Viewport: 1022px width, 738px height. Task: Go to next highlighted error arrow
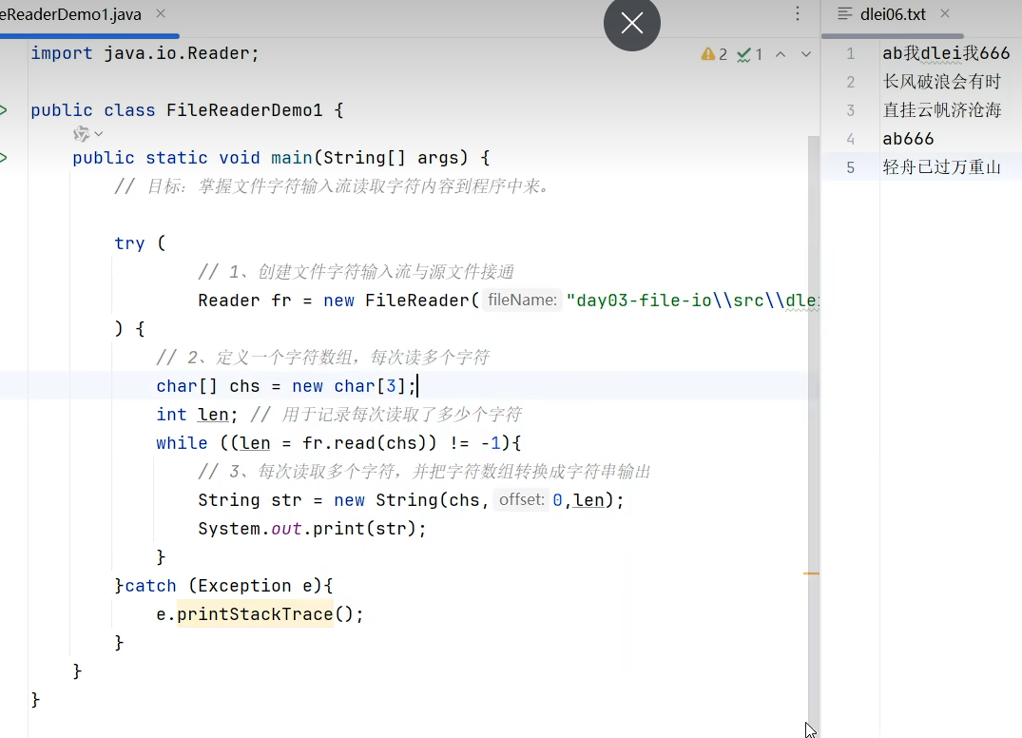pyautogui.click(x=806, y=54)
